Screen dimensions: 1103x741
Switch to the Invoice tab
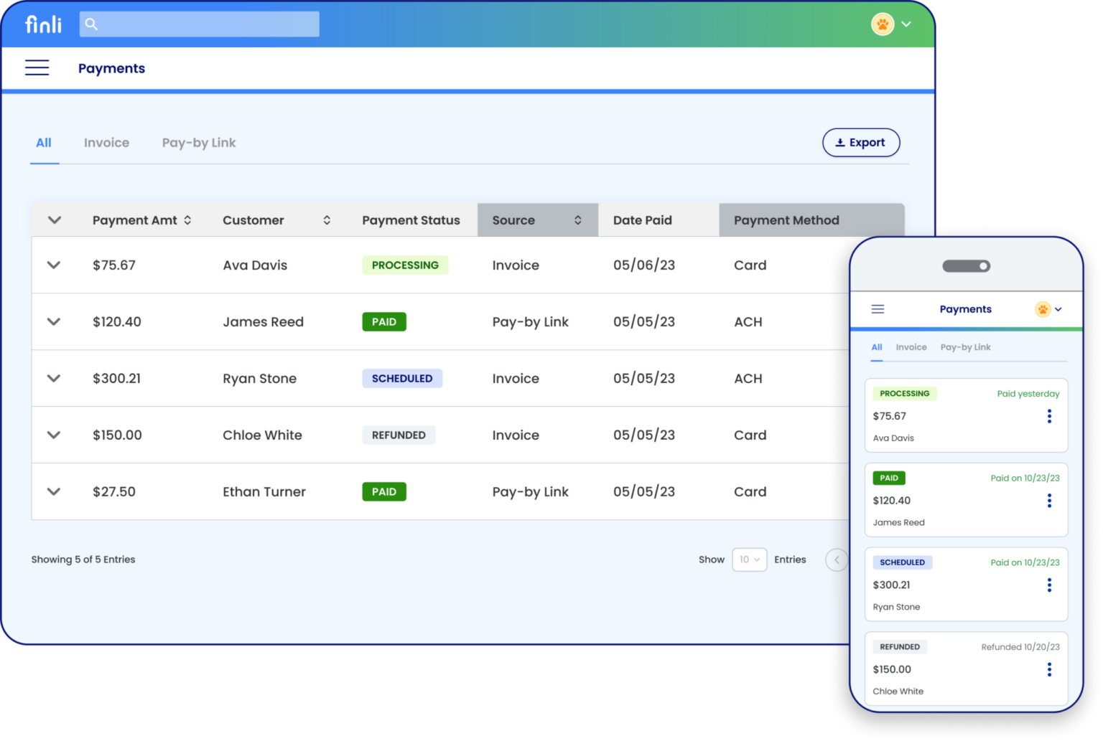point(106,142)
